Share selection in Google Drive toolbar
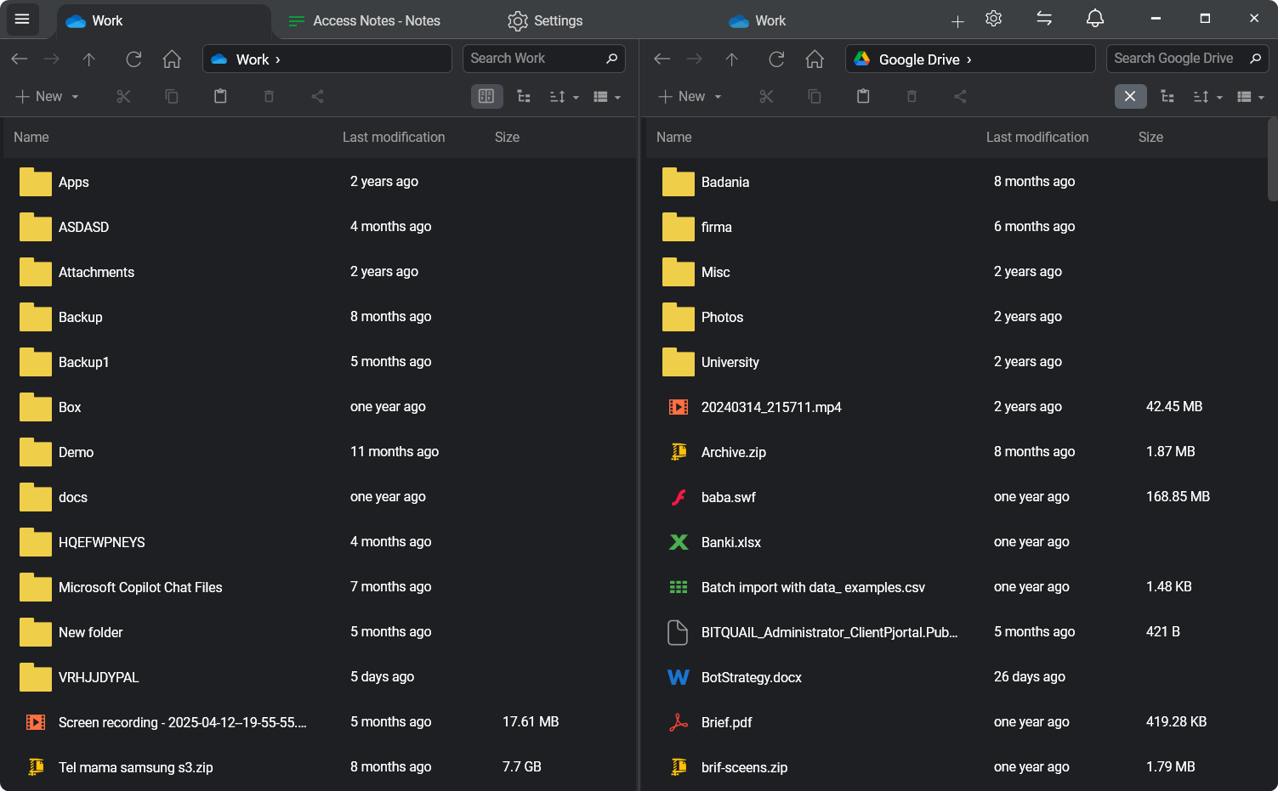Screen dimensions: 1278x791 [x=960, y=96]
